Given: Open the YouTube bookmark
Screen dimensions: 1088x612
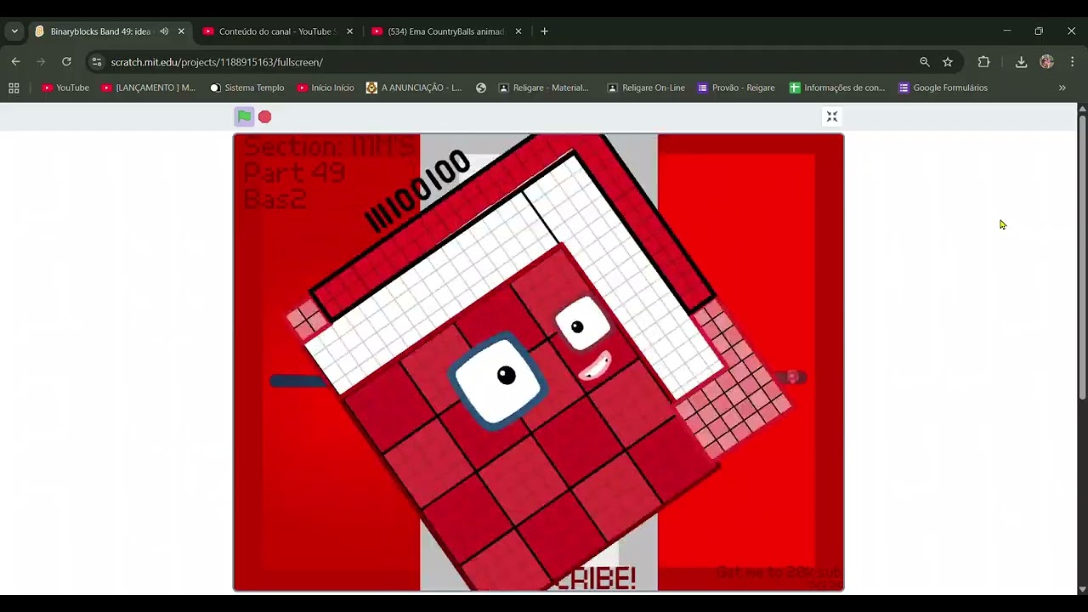Looking at the screenshot, I should [65, 88].
